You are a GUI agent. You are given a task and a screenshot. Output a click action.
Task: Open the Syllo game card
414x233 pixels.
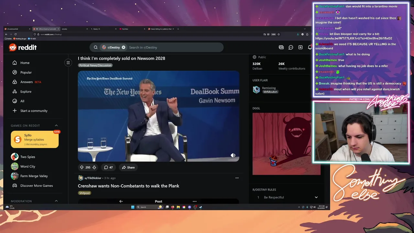[35, 139]
